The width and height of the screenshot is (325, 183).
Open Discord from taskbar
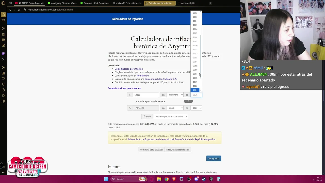[196, 179]
